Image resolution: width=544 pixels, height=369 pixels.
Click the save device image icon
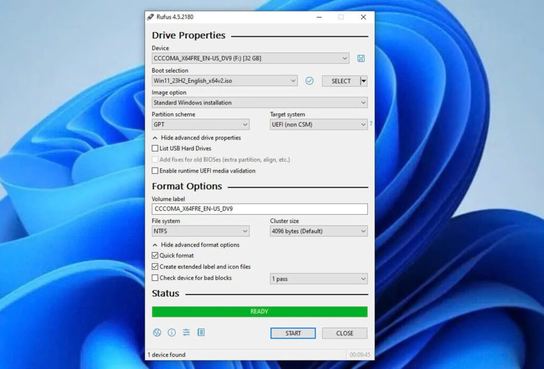(361, 58)
